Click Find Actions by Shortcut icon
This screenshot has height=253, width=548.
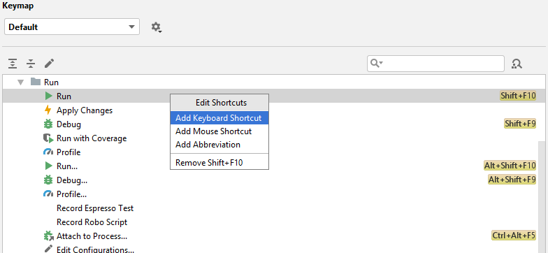pyautogui.click(x=517, y=64)
